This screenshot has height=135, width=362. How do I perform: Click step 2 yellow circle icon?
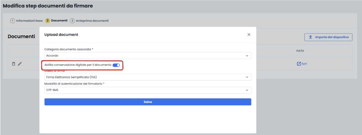[x=48, y=21]
